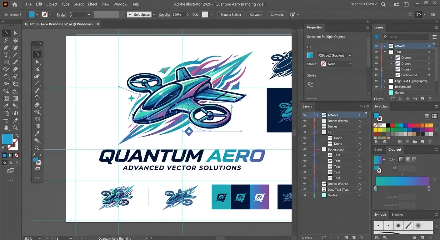Viewport: 440px width, 240px height.
Task: Select the Magic Wand tool in main toolbar
Action: click(x=6, y=40)
